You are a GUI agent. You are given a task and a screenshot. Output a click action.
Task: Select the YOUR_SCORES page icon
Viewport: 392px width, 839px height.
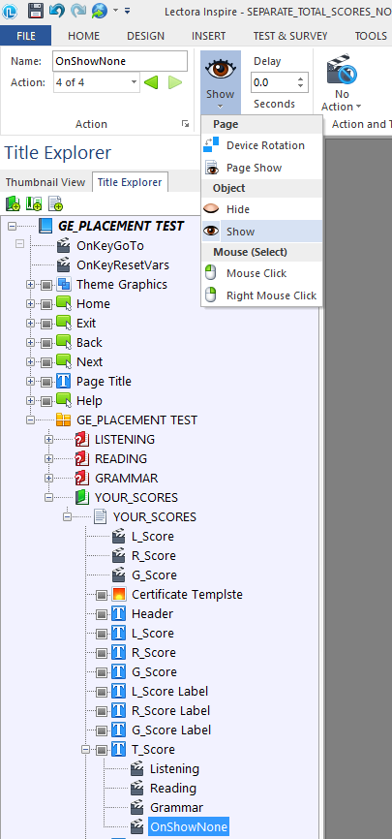click(x=100, y=517)
